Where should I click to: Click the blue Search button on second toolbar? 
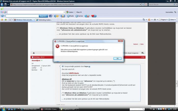tap(43, 16)
